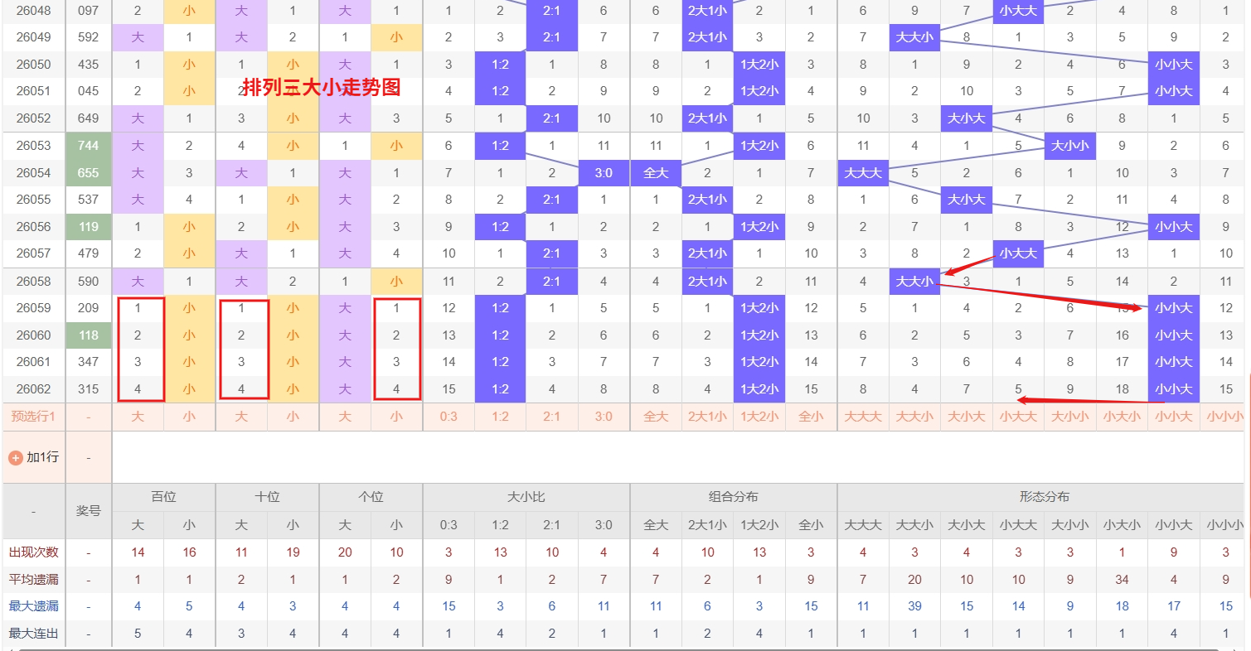Click the 百位 column header
The width and height of the screenshot is (1251, 651).
(163, 496)
